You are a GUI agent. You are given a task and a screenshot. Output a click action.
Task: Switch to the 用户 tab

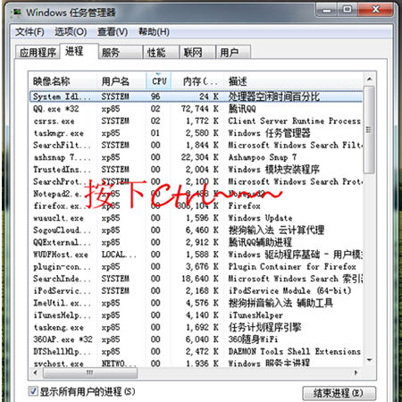coord(233,53)
